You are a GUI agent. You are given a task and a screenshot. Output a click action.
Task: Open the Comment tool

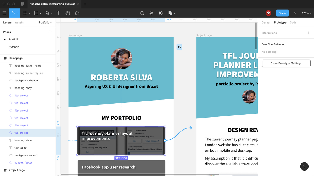pos(76,13)
